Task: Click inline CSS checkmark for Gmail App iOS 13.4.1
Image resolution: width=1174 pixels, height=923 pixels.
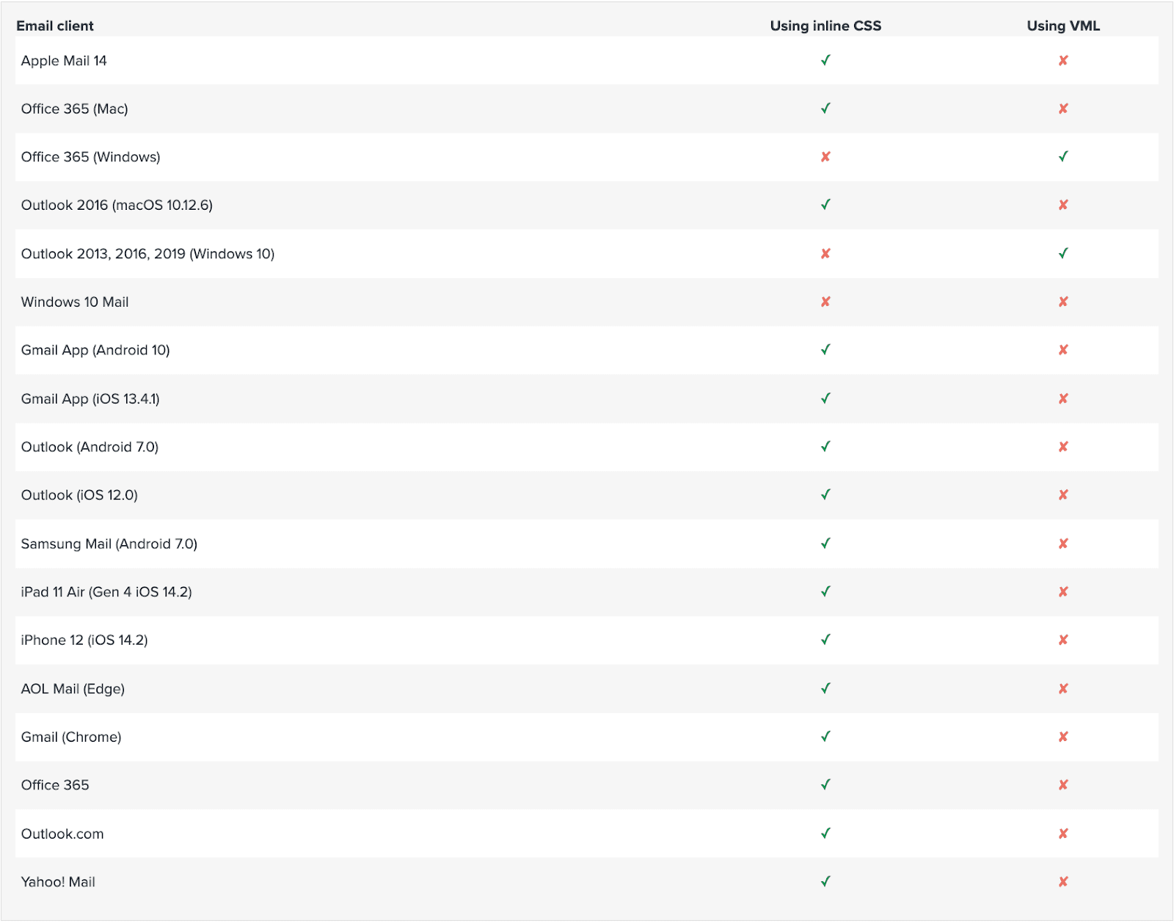Action: click(825, 398)
